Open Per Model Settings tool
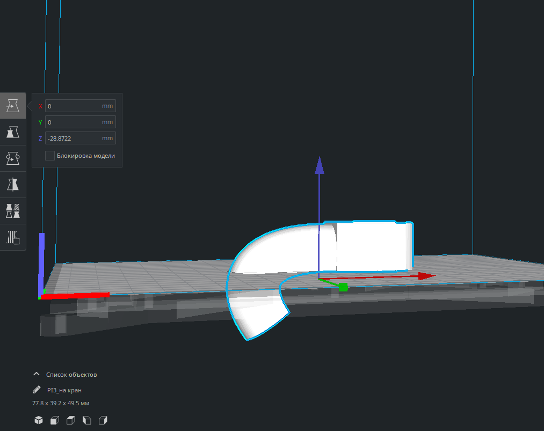544x431 pixels. tap(13, 210)
